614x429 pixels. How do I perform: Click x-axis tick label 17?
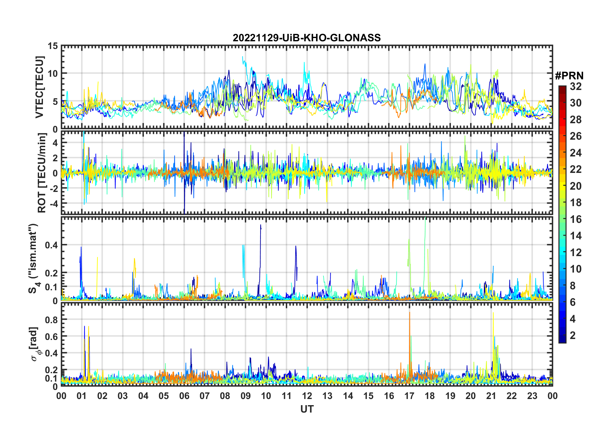[409, 396]
